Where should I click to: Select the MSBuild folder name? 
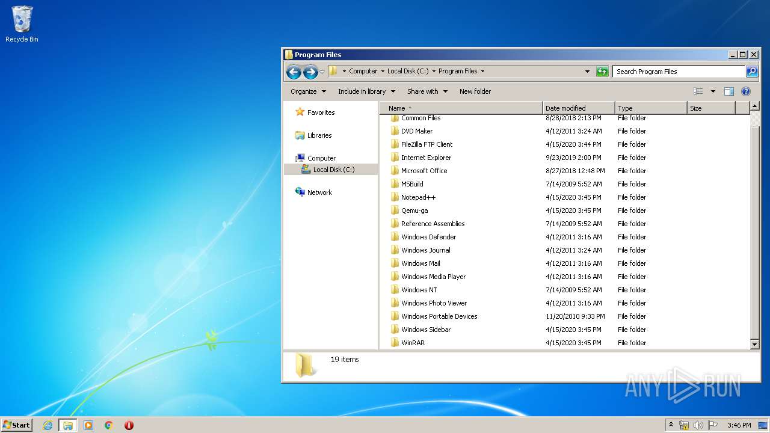[x=412, y=184]
